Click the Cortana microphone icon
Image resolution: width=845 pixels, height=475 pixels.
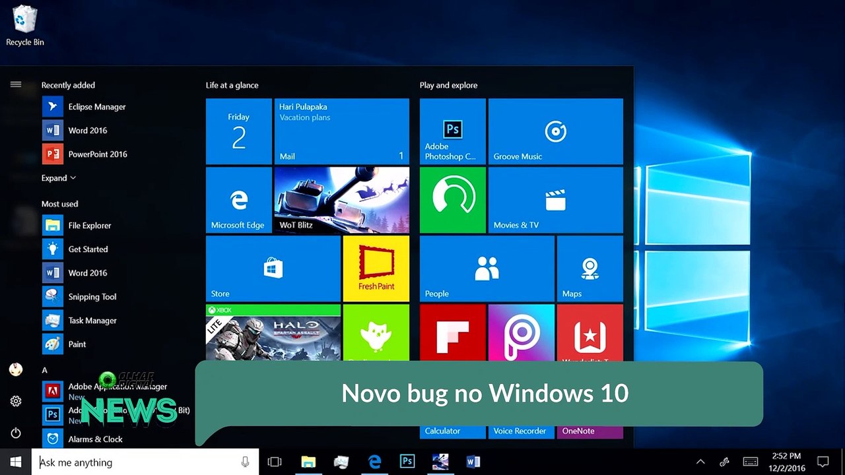[245, 462]
